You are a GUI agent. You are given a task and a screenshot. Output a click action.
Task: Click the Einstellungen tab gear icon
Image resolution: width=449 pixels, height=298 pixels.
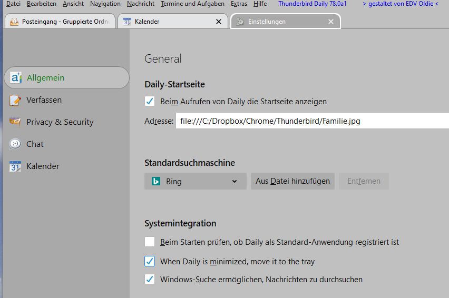pos(240,22)
